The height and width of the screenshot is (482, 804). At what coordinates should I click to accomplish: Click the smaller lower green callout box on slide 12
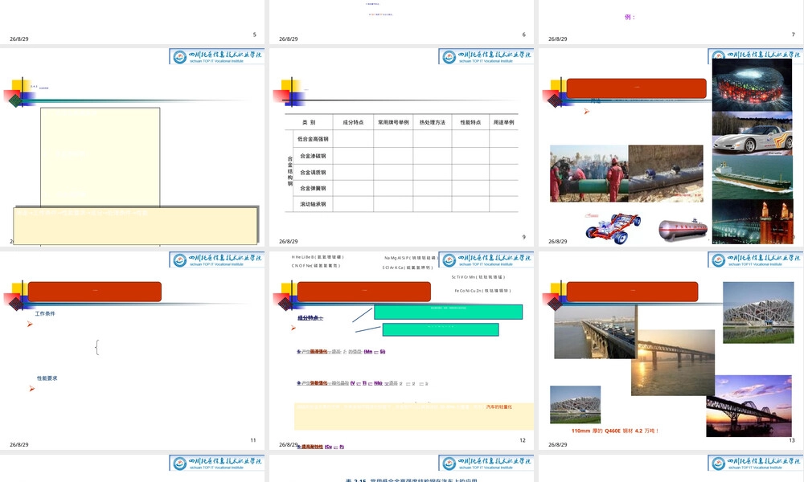tap(441, 329)
